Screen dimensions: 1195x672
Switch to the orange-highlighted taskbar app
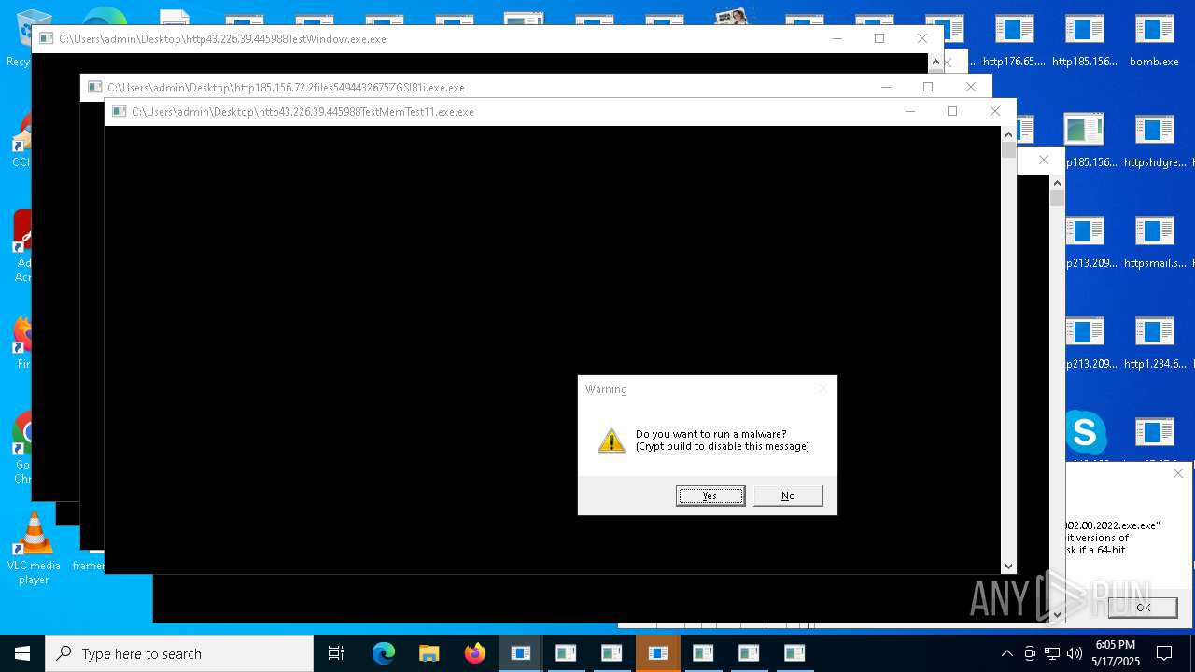tap(657, 653)
